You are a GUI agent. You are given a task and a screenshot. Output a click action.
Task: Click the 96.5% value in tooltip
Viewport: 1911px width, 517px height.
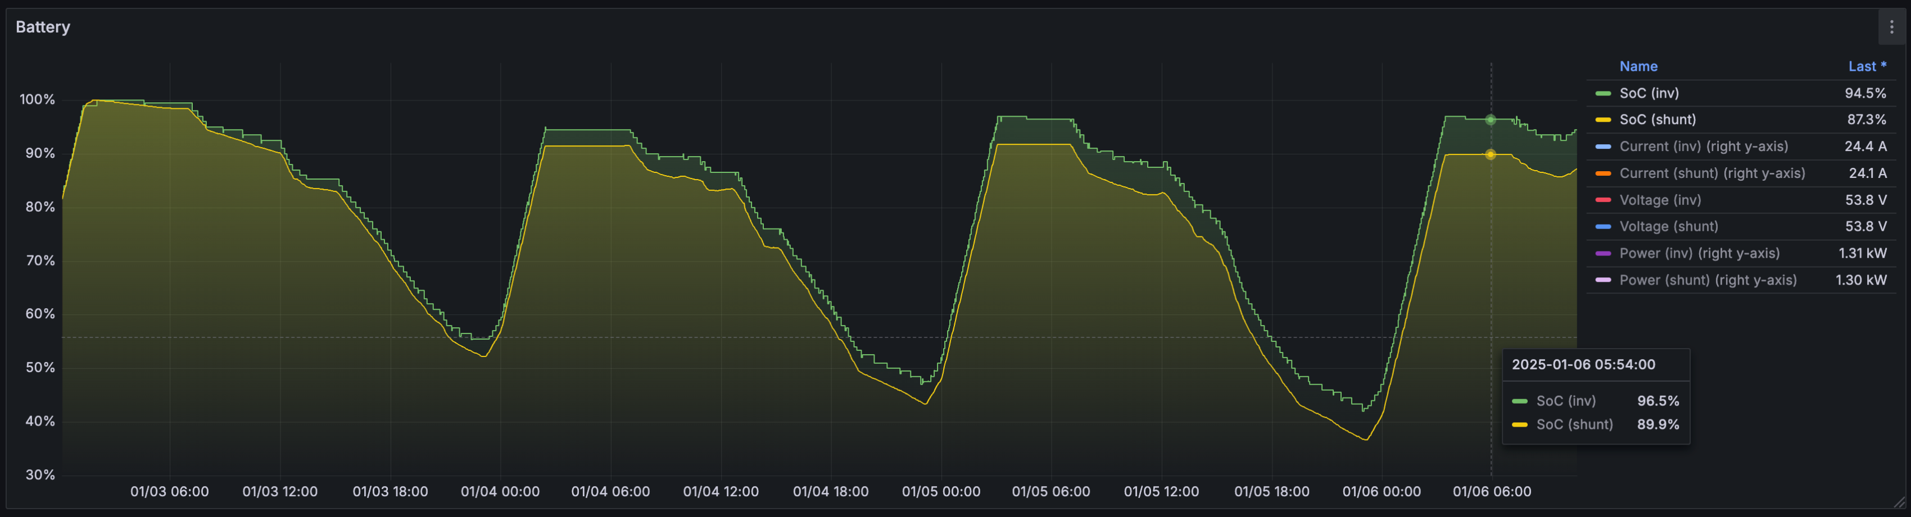[x=1658, y=401]
